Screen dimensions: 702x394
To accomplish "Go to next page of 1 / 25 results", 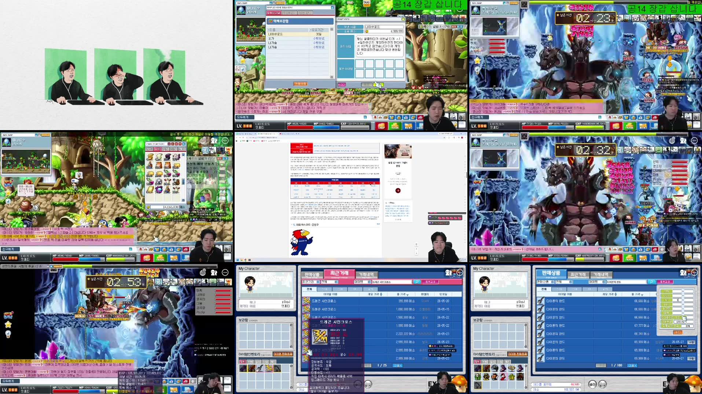I will 397,365.
